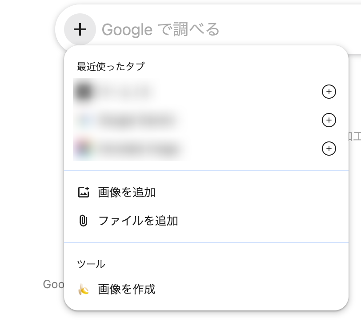Click the colorful favicon of the third recent tab
The image size is (361, 322).
pos(84,149)
